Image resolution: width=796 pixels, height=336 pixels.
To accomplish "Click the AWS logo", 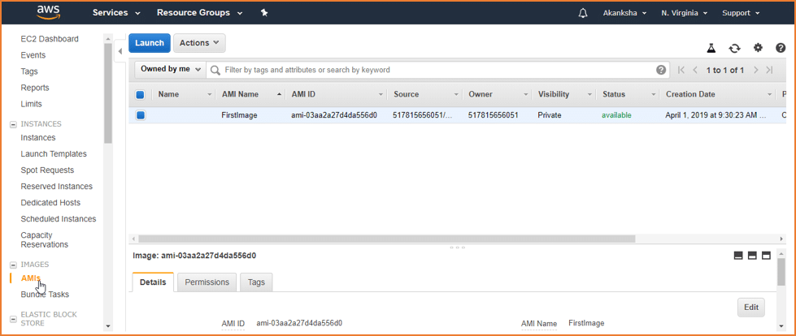I will click(x=48, y=12).
